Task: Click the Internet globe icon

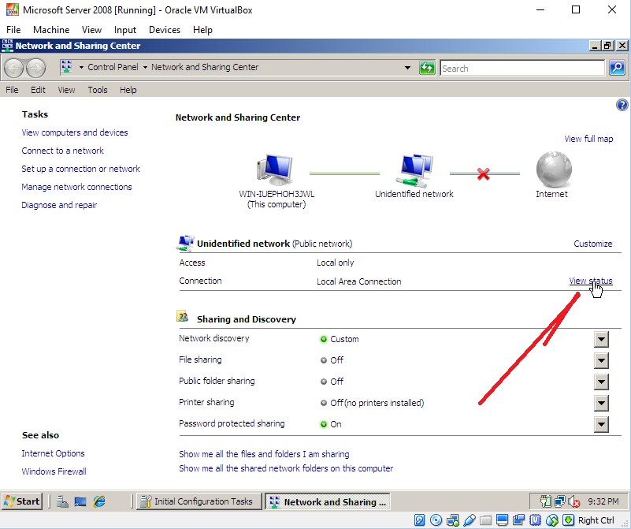Action: tap(551, 169)
